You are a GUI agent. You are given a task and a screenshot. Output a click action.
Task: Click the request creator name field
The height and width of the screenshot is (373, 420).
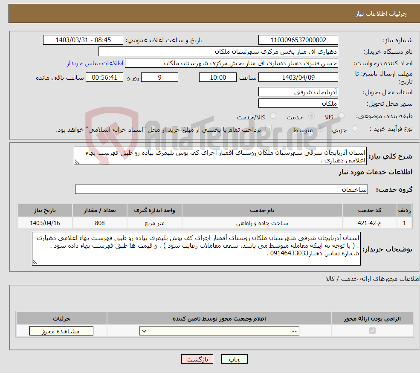[232, 63]
